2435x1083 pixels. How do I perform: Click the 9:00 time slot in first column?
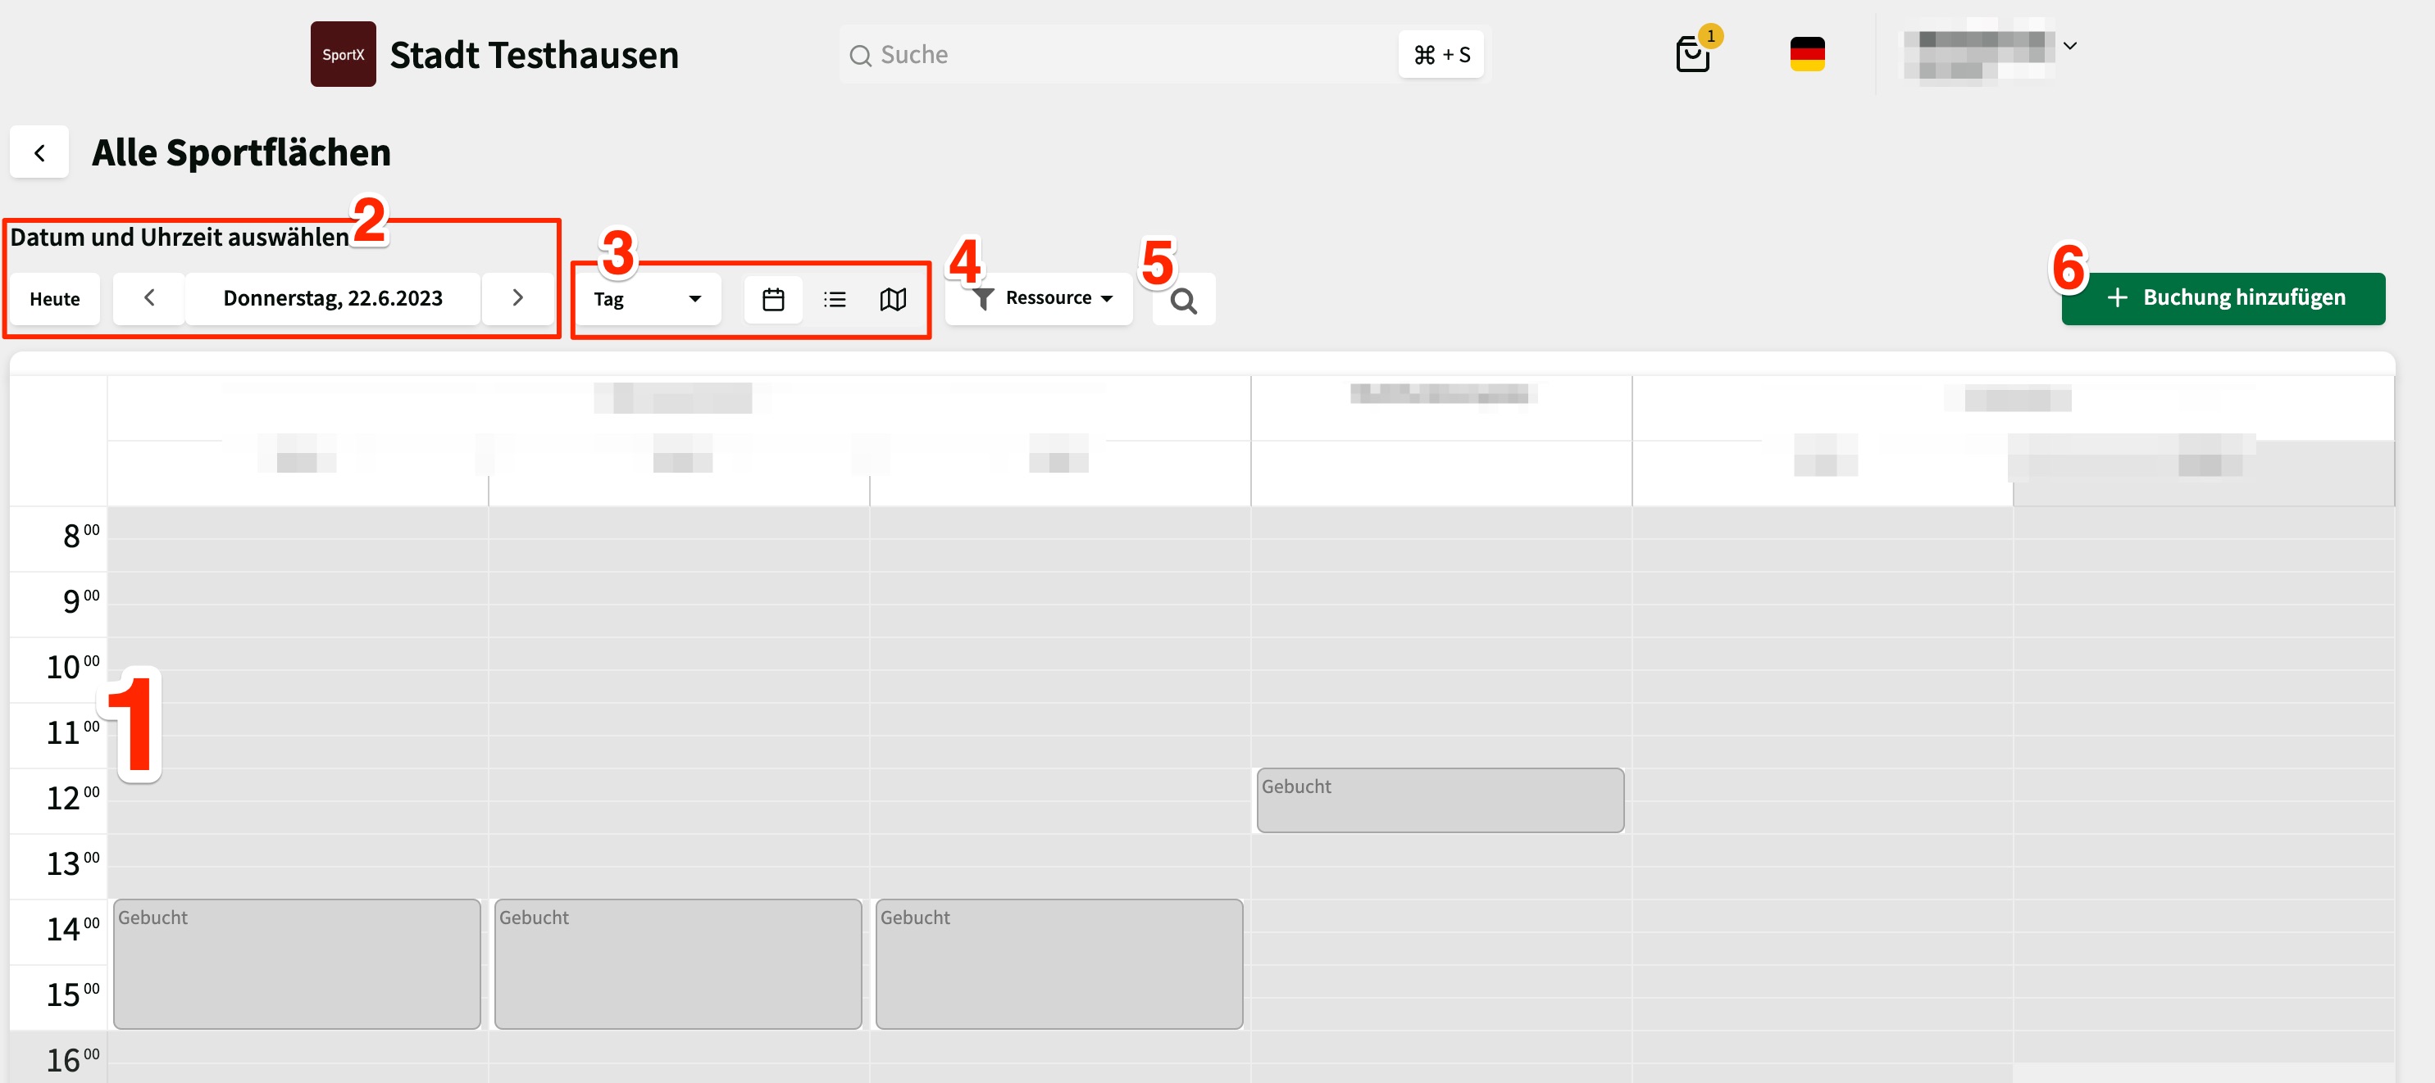[x=297, y=605]
